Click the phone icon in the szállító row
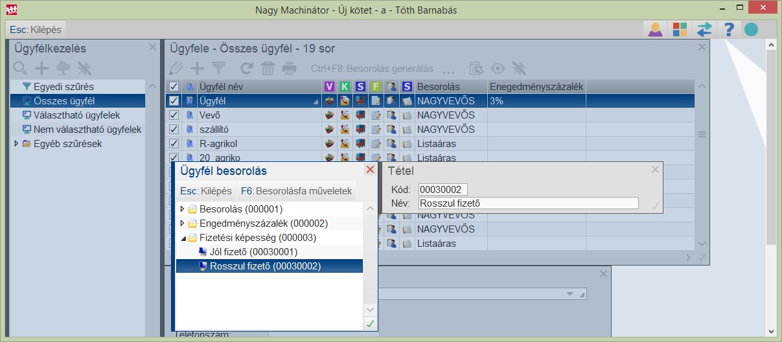The height and width of the screenshot is (342, 782). tap(345, 129)
